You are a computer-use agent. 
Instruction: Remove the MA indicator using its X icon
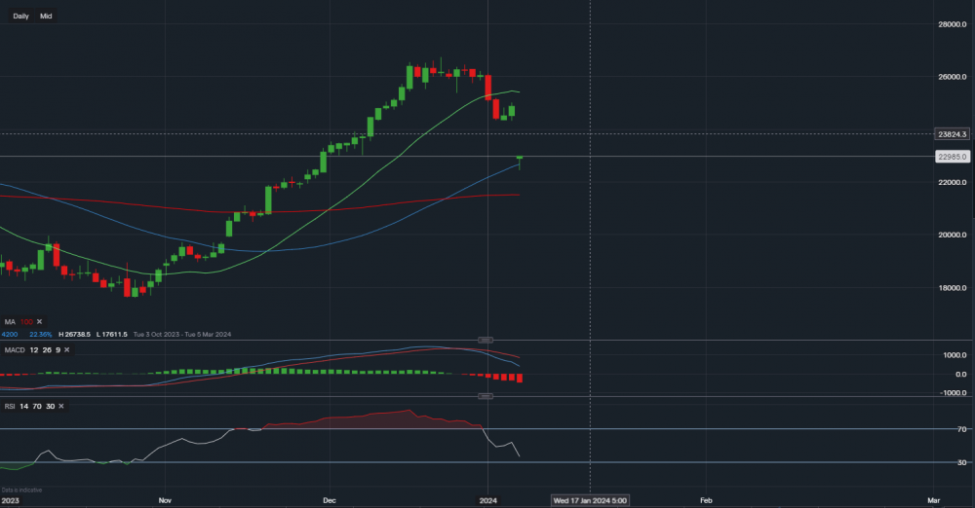point(41,321)
